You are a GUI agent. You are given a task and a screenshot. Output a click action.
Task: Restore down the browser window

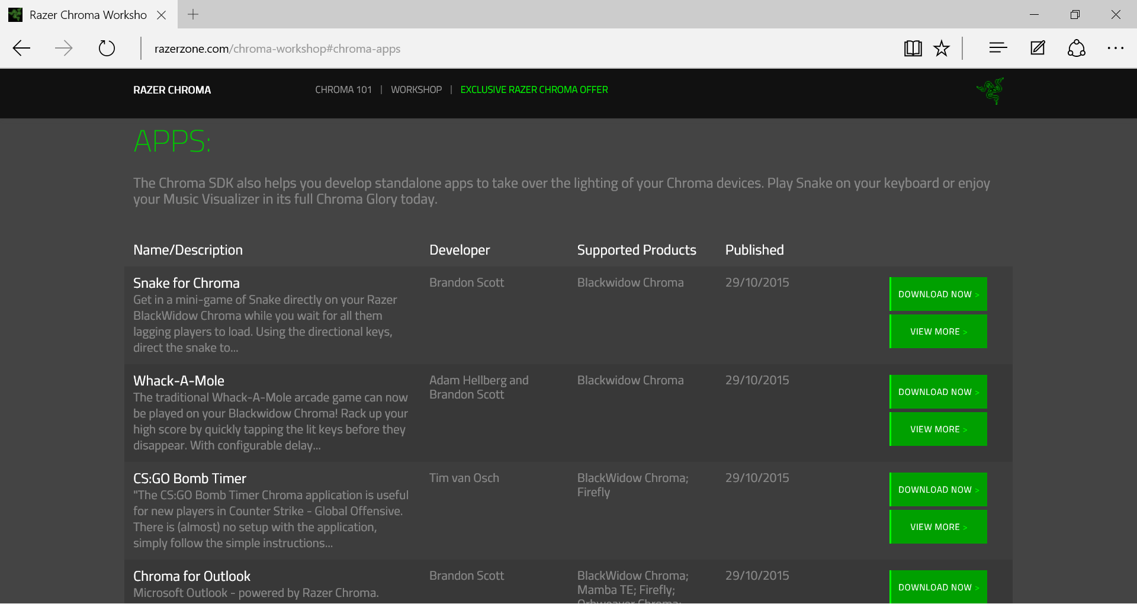1075,15
